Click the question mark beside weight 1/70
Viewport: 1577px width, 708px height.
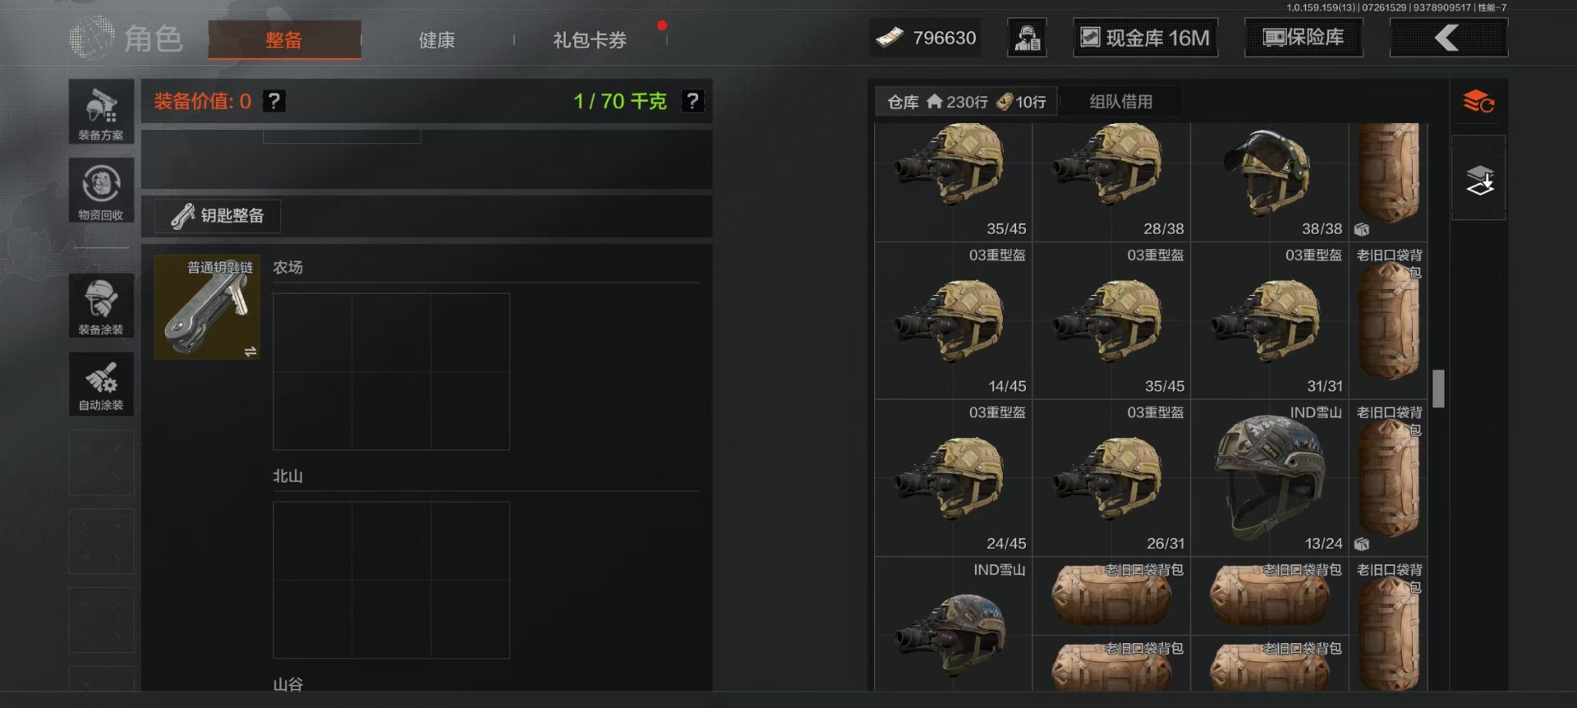(x=692, y=101)
